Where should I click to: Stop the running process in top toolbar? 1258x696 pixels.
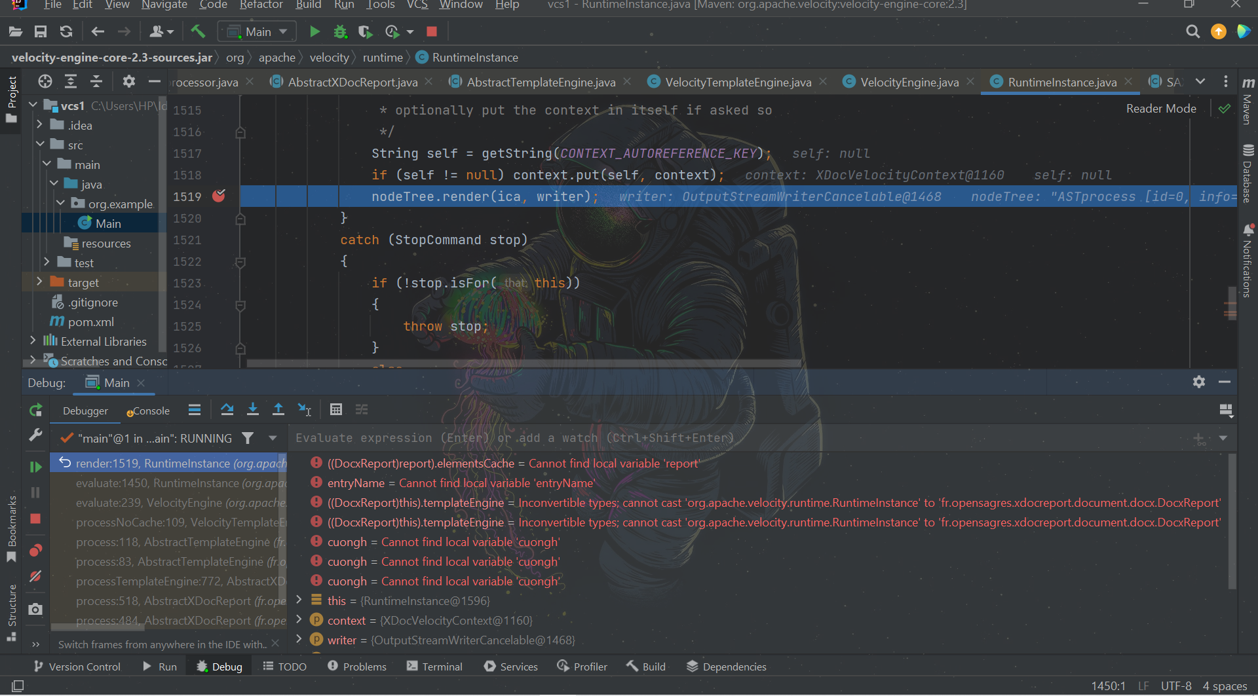432,31
